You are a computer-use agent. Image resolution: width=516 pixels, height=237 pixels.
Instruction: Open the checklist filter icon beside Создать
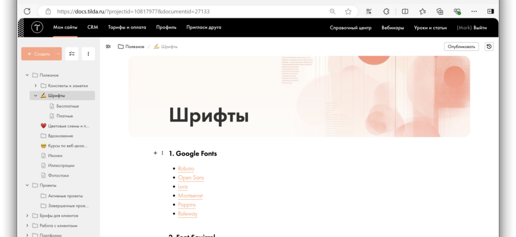pos(72,54)
